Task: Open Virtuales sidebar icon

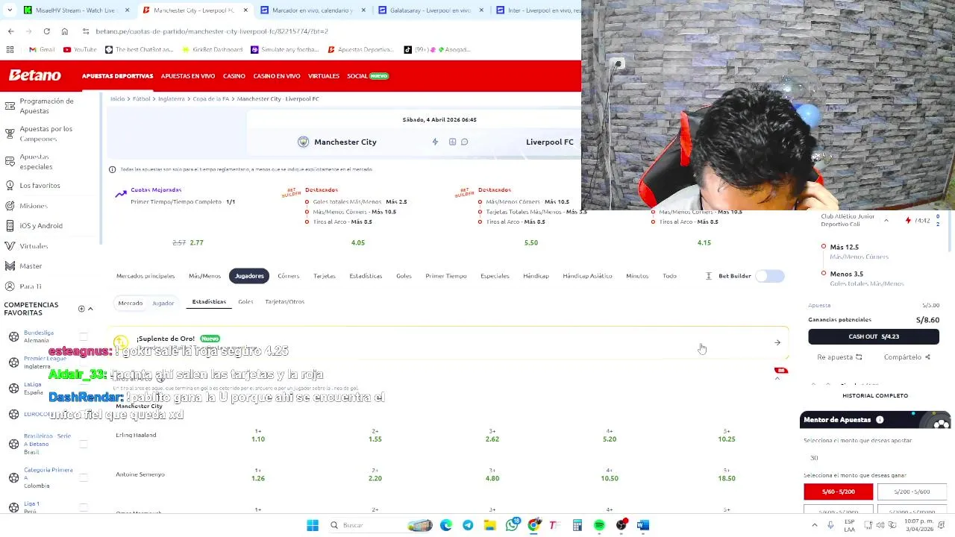Action: [x=10, y=245]
